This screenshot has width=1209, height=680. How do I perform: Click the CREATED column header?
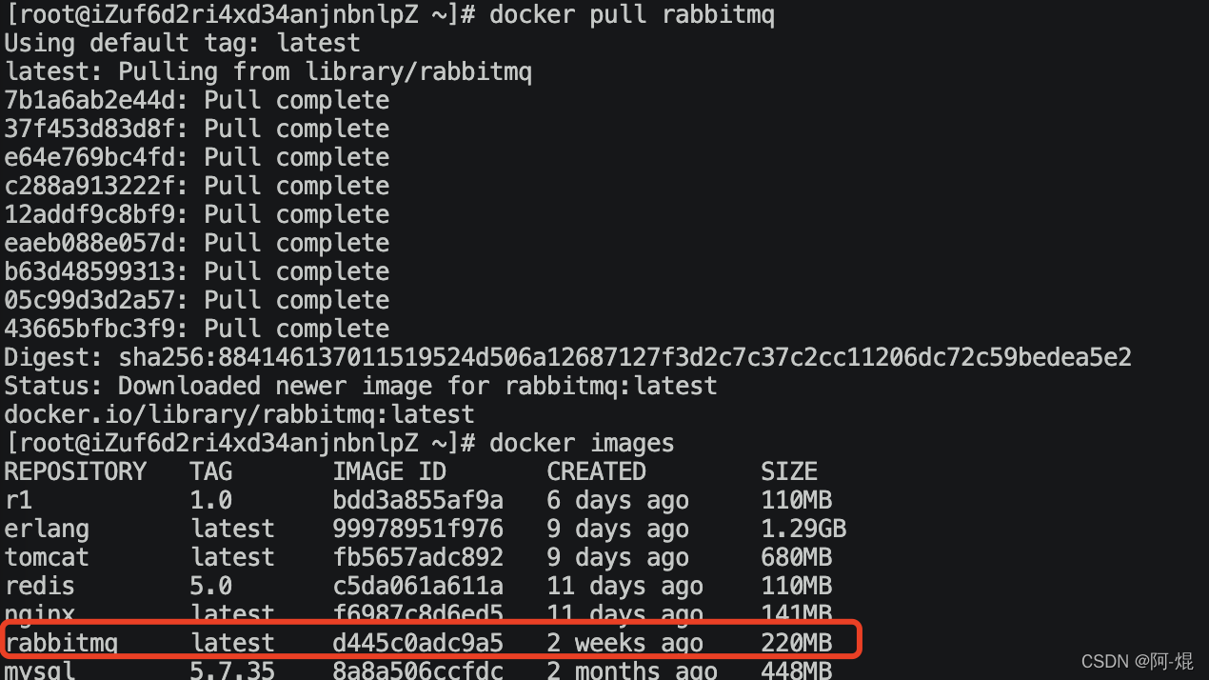coord(596,471)
